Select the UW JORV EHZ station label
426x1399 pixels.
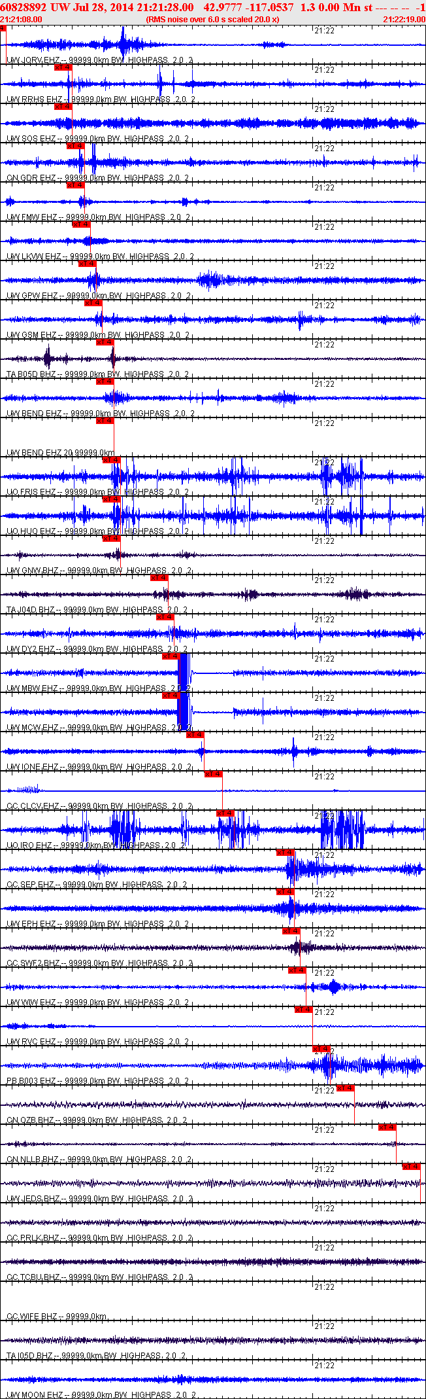click(x=33, y=60)
